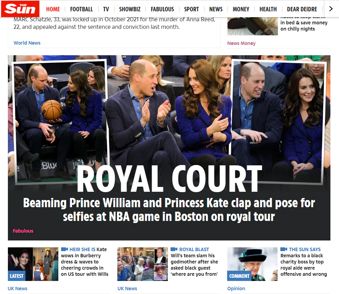Screen dimensions: 339x294
Task: Open the DEAR DEIDRE section
Action: [302, 9]
